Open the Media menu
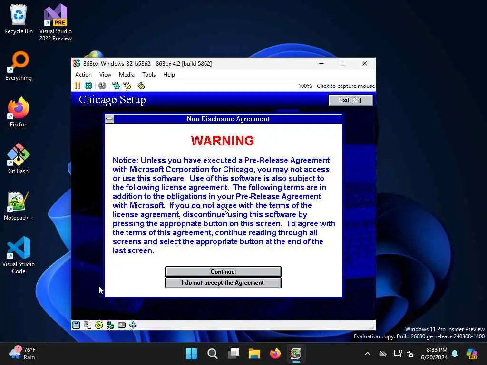 127,75
